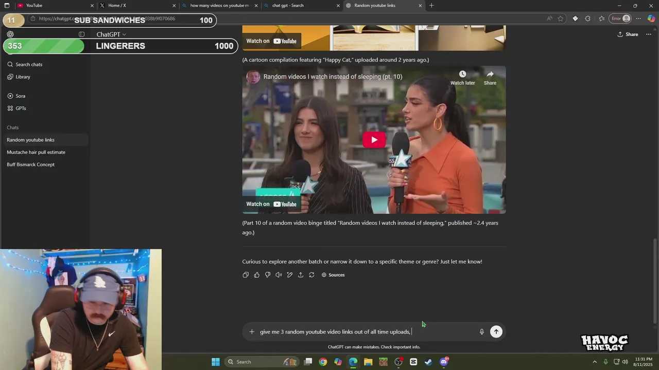
Task: Click the ChatGPT logo in the sidebar
Action: click(x=10, y=34)
